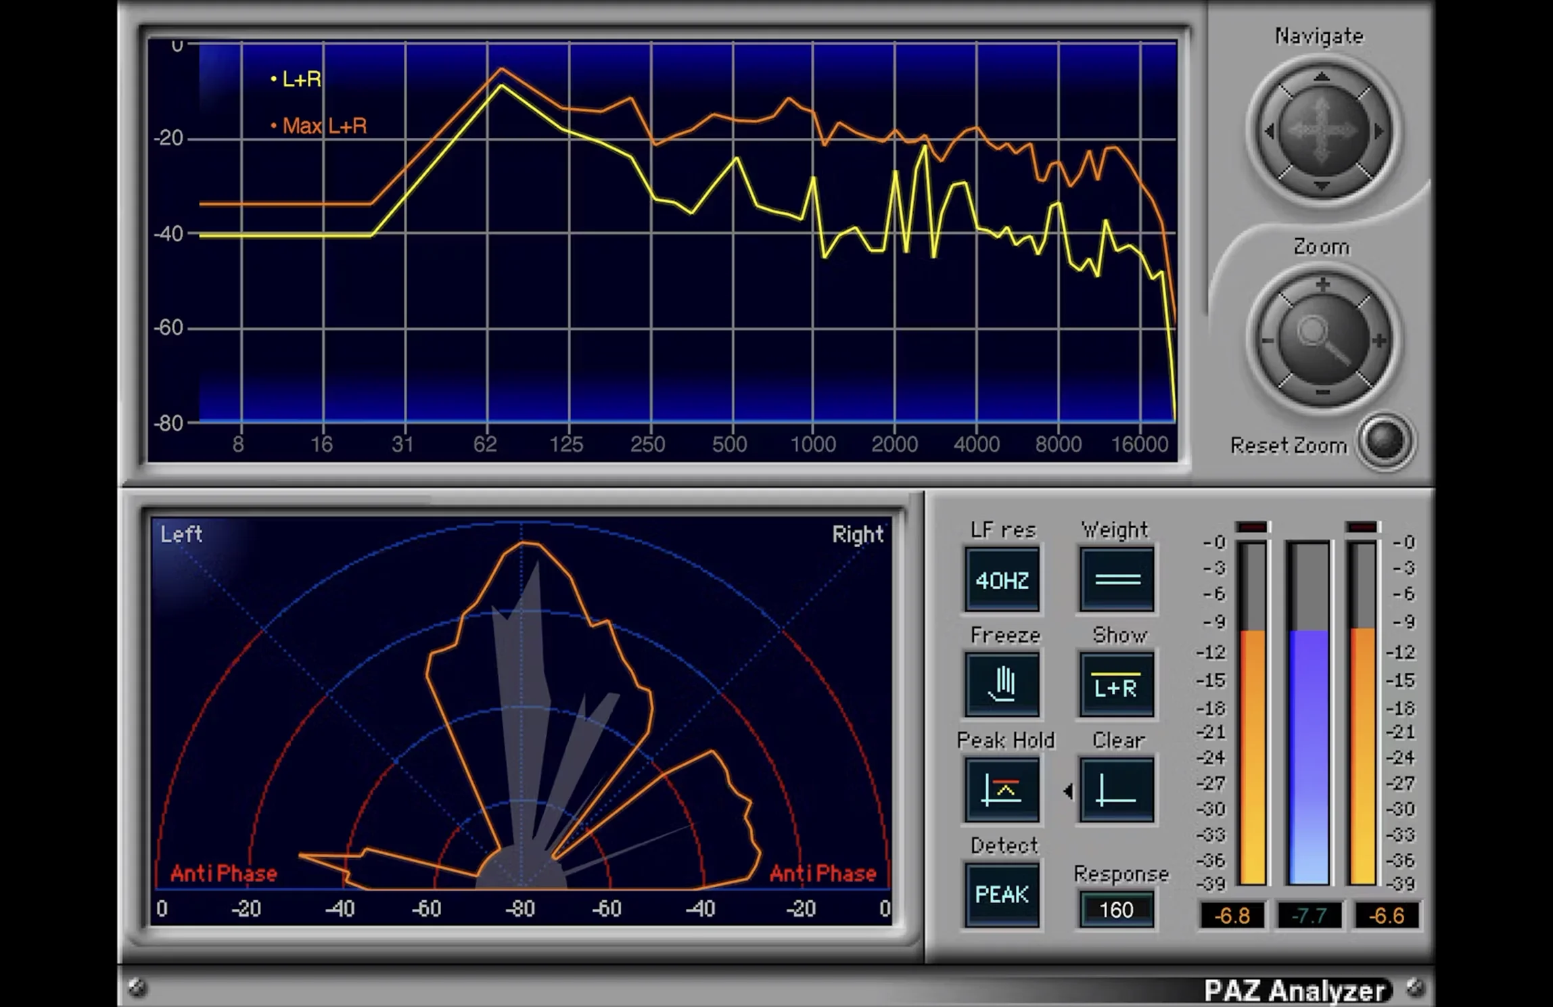
Task: Click the Clear peaks button
Action: tap(1117, 789)
